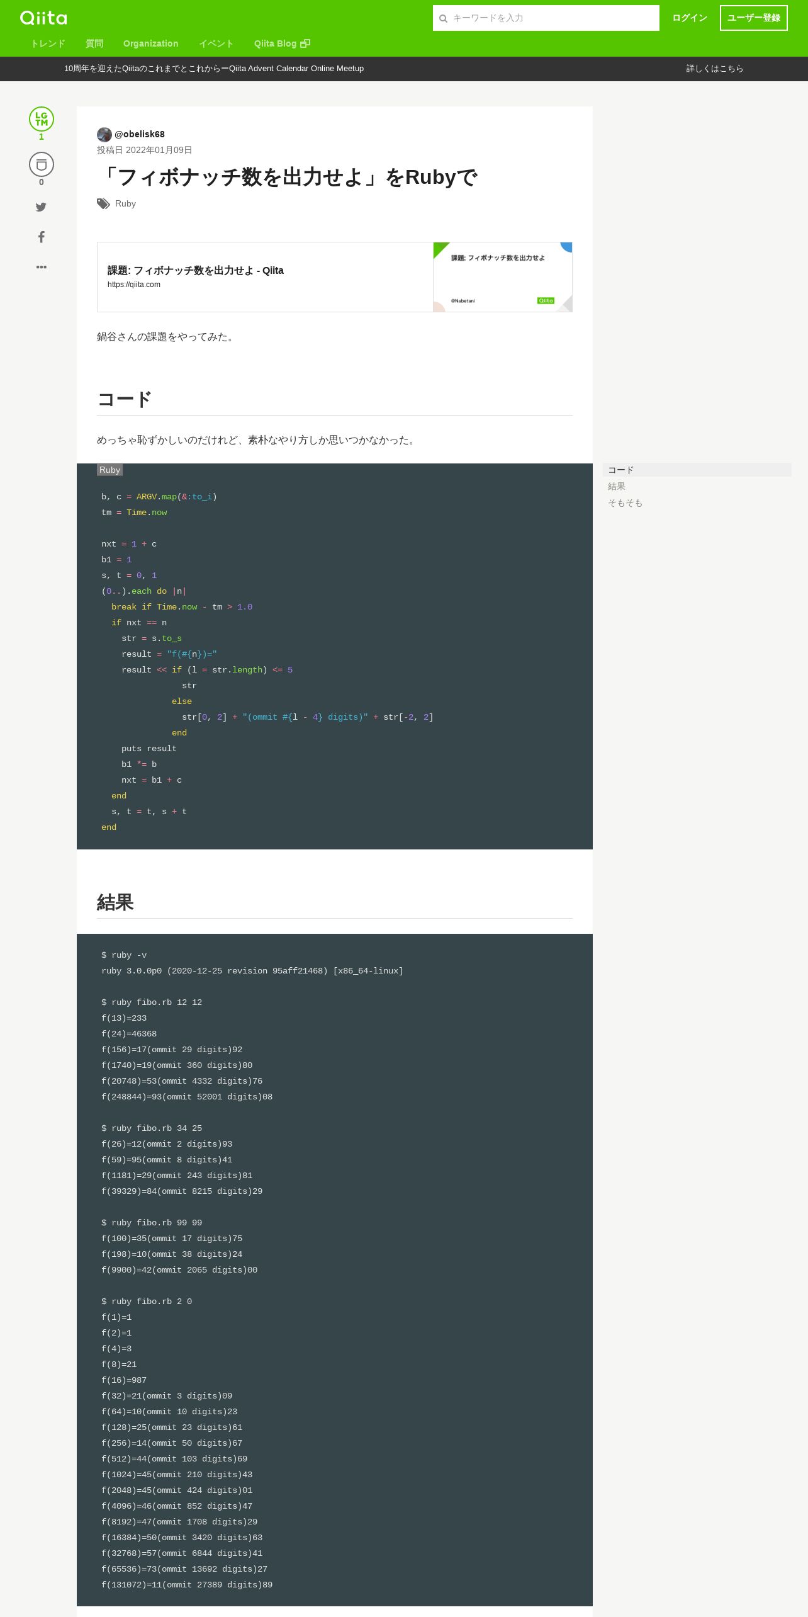Viewport: 808px width, 1617px height.
Task: Click the tags icon beside Ruby
Action: (x=103, y=203)
